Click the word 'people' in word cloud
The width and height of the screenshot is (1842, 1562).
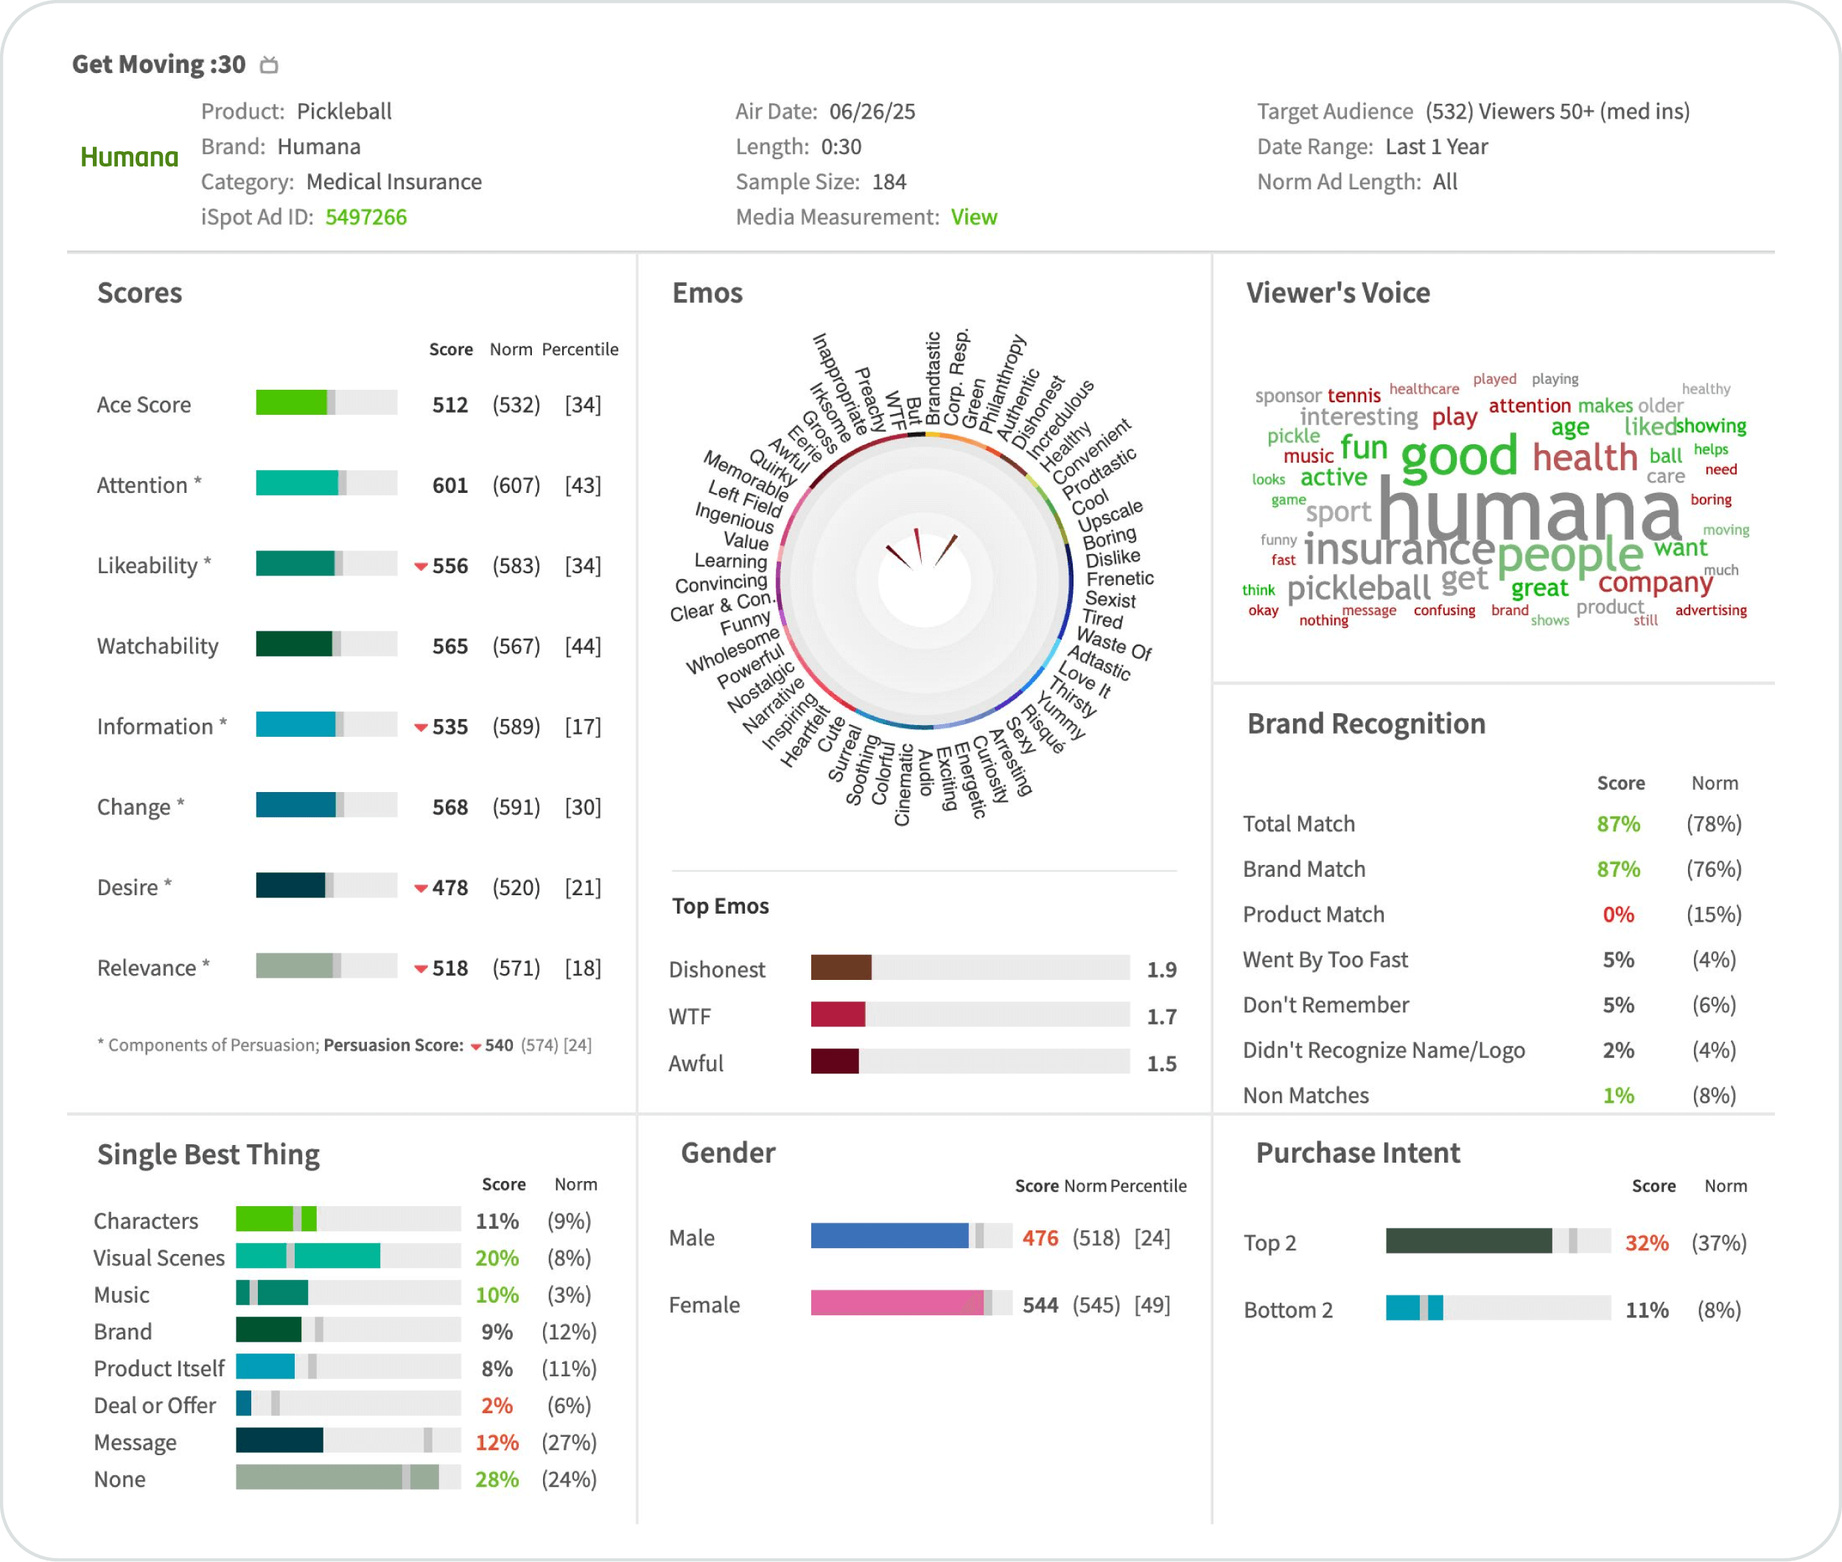click(x=1570, y=556)
